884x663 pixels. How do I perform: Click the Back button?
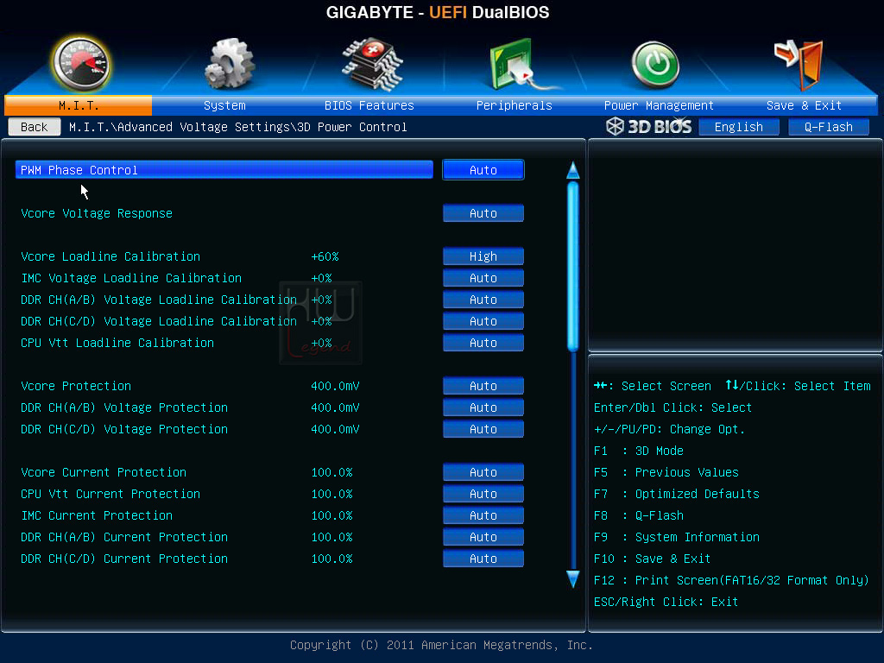point(35,127)
